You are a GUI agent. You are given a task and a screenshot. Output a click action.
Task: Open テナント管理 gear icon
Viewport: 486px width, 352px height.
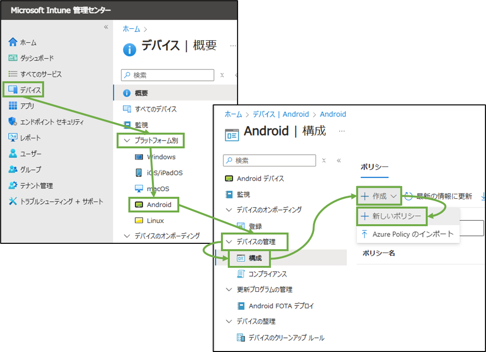pos(13,185)
